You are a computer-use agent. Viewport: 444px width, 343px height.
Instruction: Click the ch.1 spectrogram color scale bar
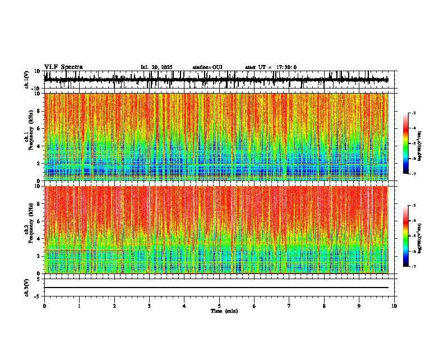(x=405, y=143)
